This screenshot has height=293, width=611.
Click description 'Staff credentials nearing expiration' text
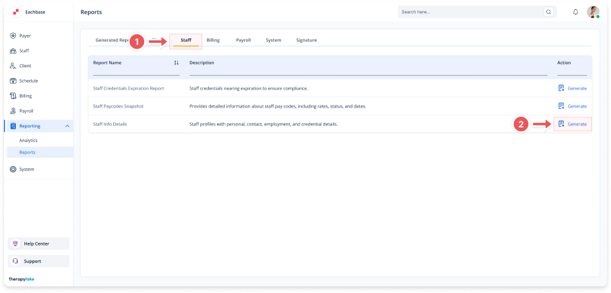tap(249, 88)
